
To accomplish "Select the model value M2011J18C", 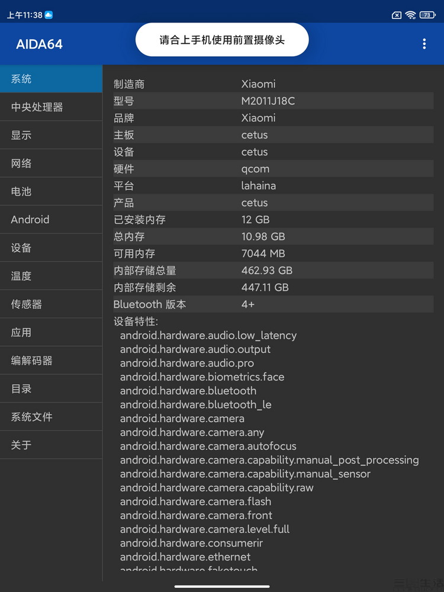I will 268,101.
